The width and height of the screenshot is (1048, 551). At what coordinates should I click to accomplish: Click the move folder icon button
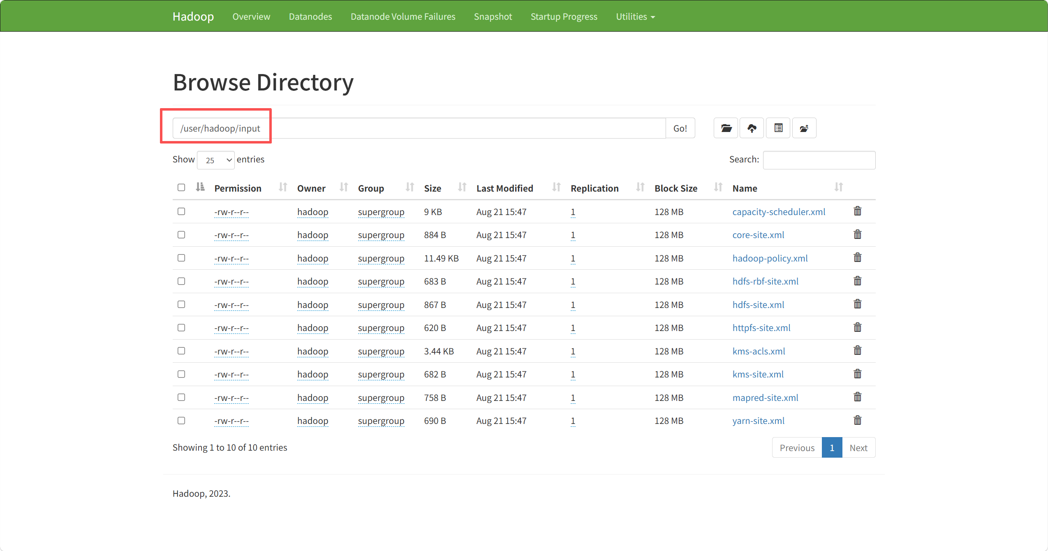(x=804, y=128)
